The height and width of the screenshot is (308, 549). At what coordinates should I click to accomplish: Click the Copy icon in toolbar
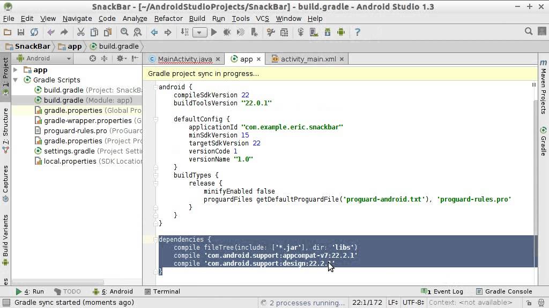(94, 32)
